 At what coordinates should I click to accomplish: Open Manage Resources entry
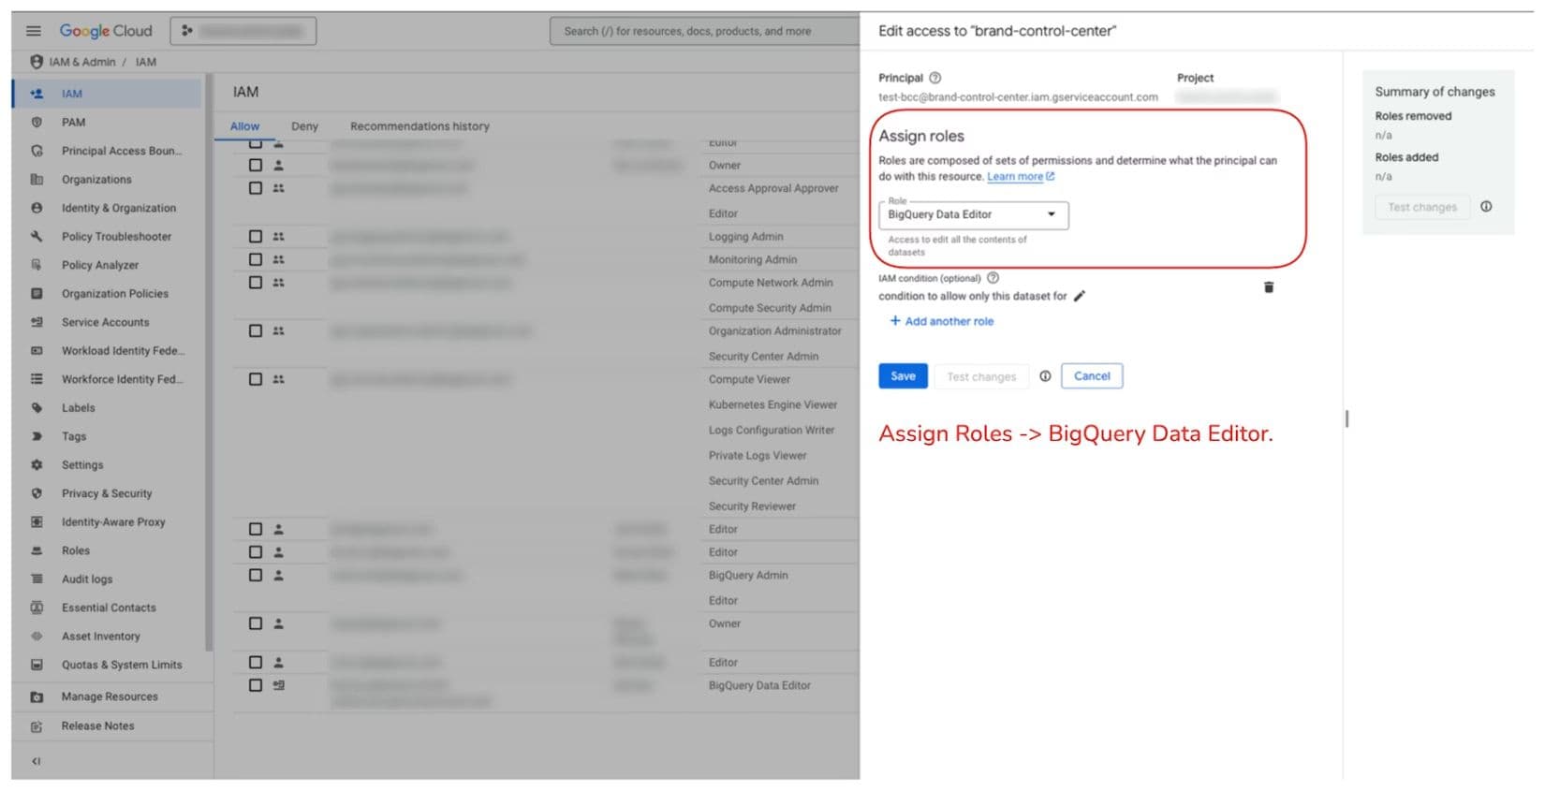click(x=110, y=696)
